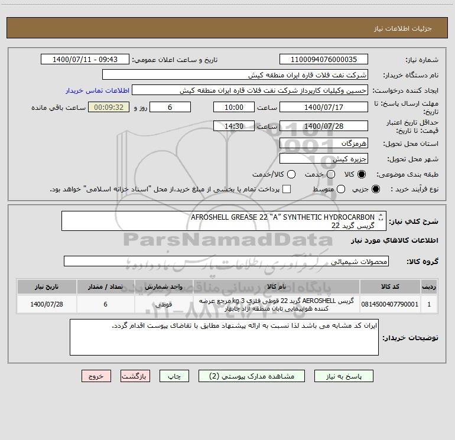Click the نام کالا column header
The height and width of the screenshot is (440, 455).
(x=277, y=286)
